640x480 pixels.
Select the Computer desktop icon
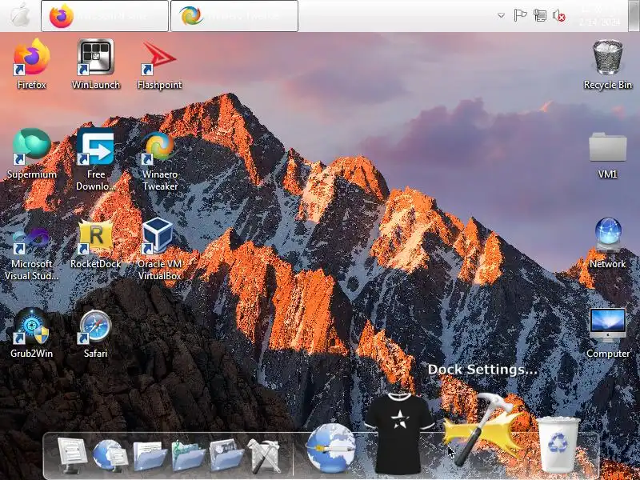(608, 333)
